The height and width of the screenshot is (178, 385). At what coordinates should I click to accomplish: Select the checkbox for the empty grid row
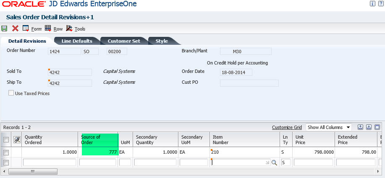6,163
